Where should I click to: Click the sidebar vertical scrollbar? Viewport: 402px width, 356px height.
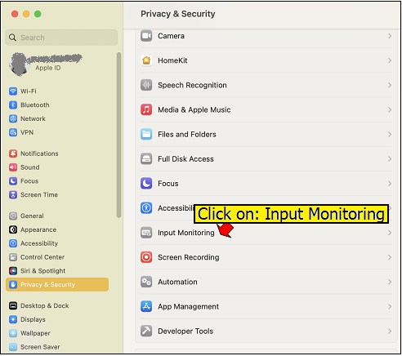click(x=118, y=135)
